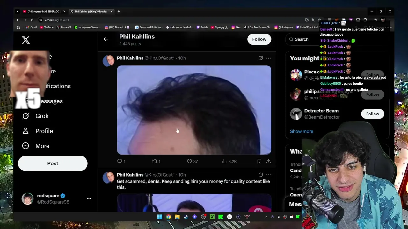This screenshot has width=408, height=229.
Task: Open Grok explain icon on first post
Action: coord(260,58)
